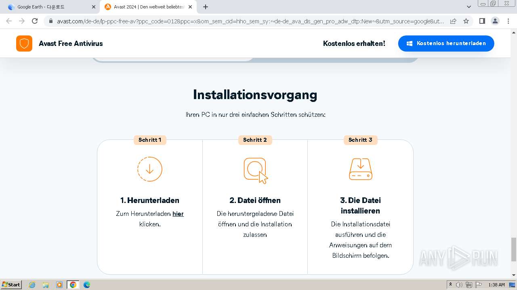Open Windows Media Player from the taskbar
Image resolution: width=517 pixels, height=290 pixels.
(x=59, y=285)
